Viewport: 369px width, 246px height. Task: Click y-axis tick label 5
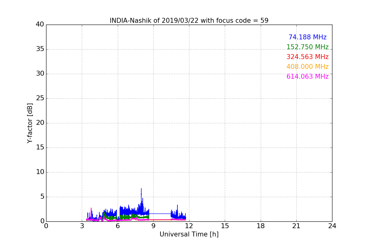click(42, 197)
